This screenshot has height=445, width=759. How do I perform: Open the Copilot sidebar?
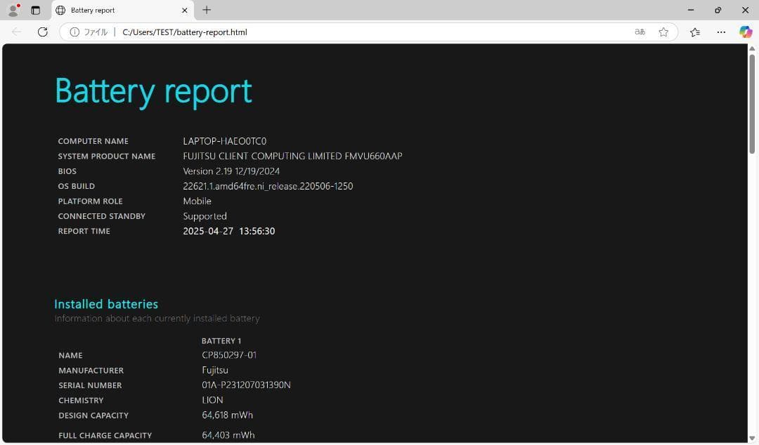click(x=745, y=32)
